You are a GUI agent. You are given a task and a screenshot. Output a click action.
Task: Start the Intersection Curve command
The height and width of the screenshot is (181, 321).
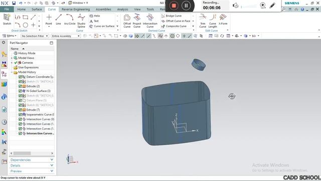150,21
